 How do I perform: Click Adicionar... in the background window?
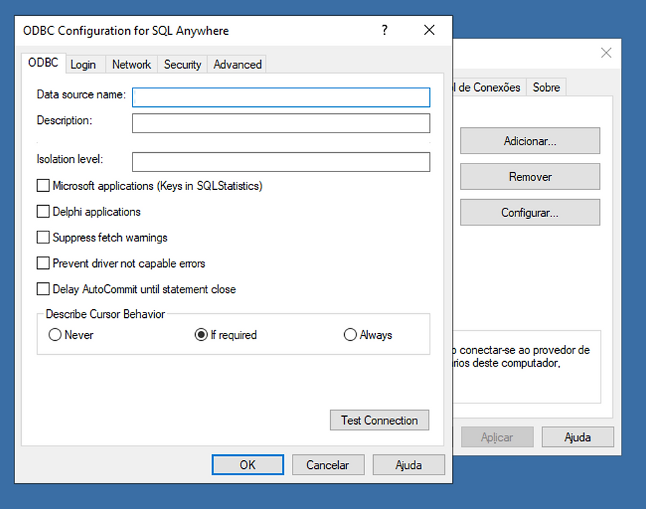click(x=530, y=141)
